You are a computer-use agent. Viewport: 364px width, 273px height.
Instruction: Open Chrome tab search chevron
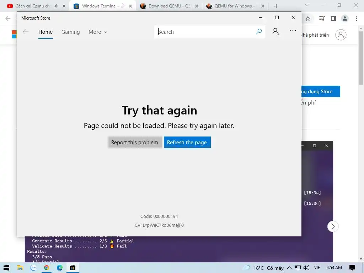tap(307, 5)
